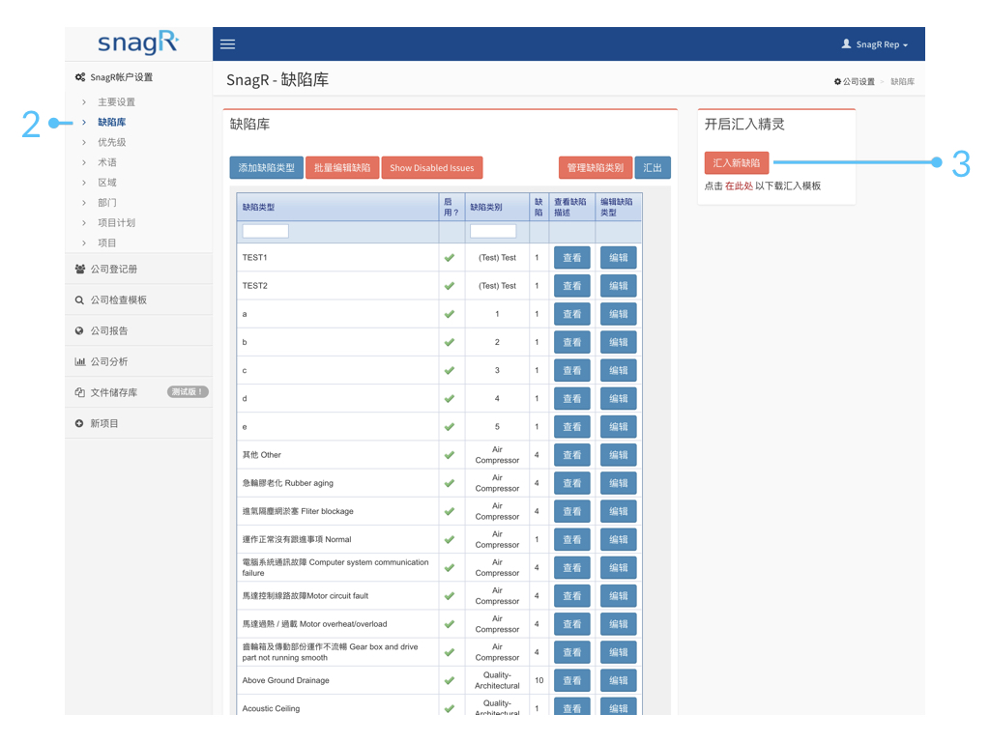Click the 新项目 plus circle icon
The width and height of the screenshot is (990, 742).
[79, 423]
